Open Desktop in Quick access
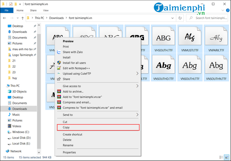 (18, 26)
